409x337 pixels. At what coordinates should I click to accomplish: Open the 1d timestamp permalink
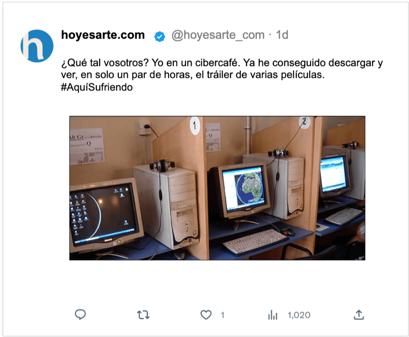pos(282,35)
